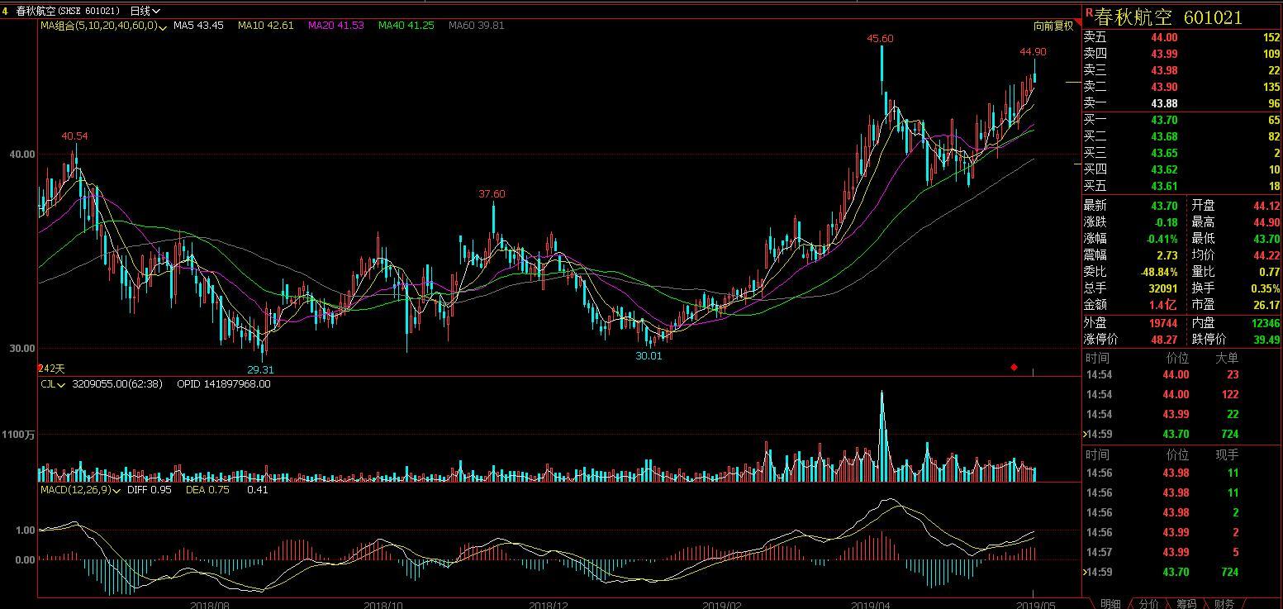Viewport: 1283px width, 609px height.
Task: Switch to the 明细 tab
Action: pos(1110,604)
